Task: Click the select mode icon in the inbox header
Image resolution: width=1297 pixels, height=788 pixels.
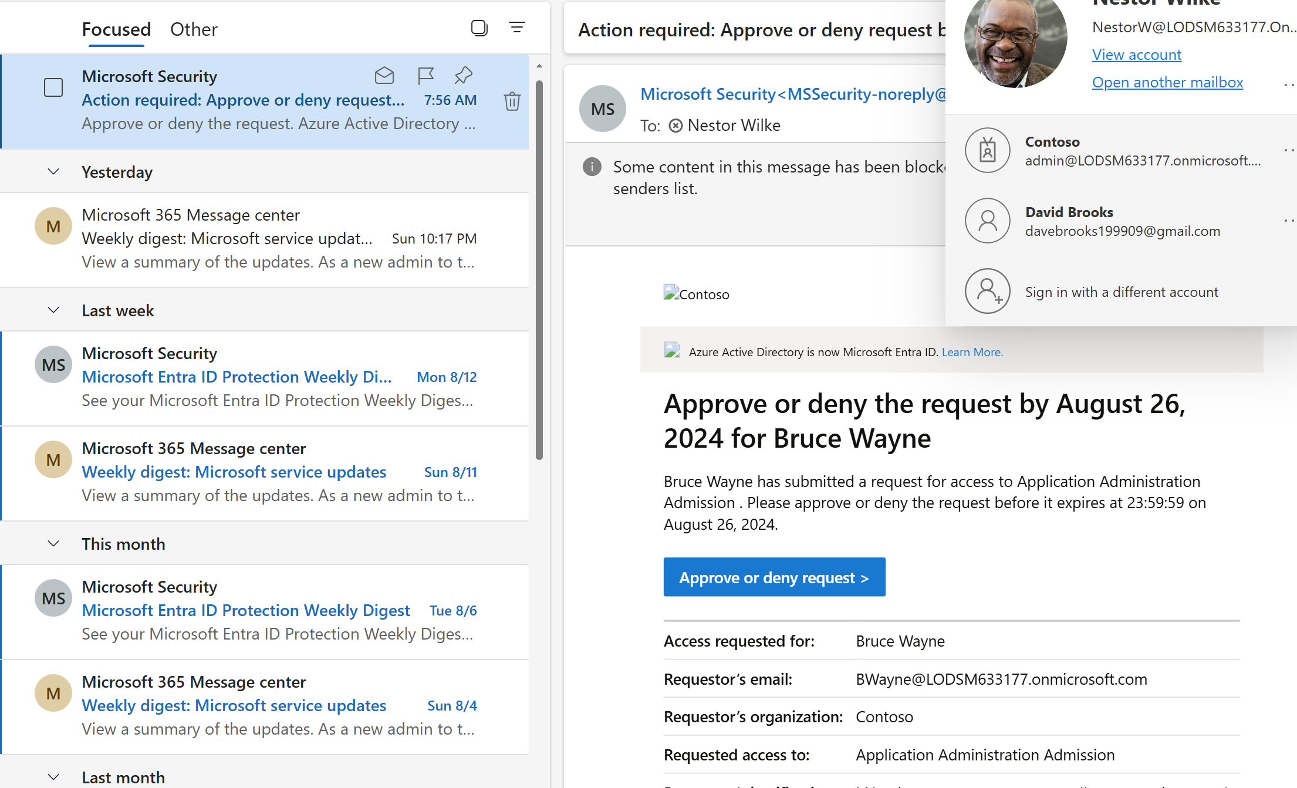Action: 479,28
